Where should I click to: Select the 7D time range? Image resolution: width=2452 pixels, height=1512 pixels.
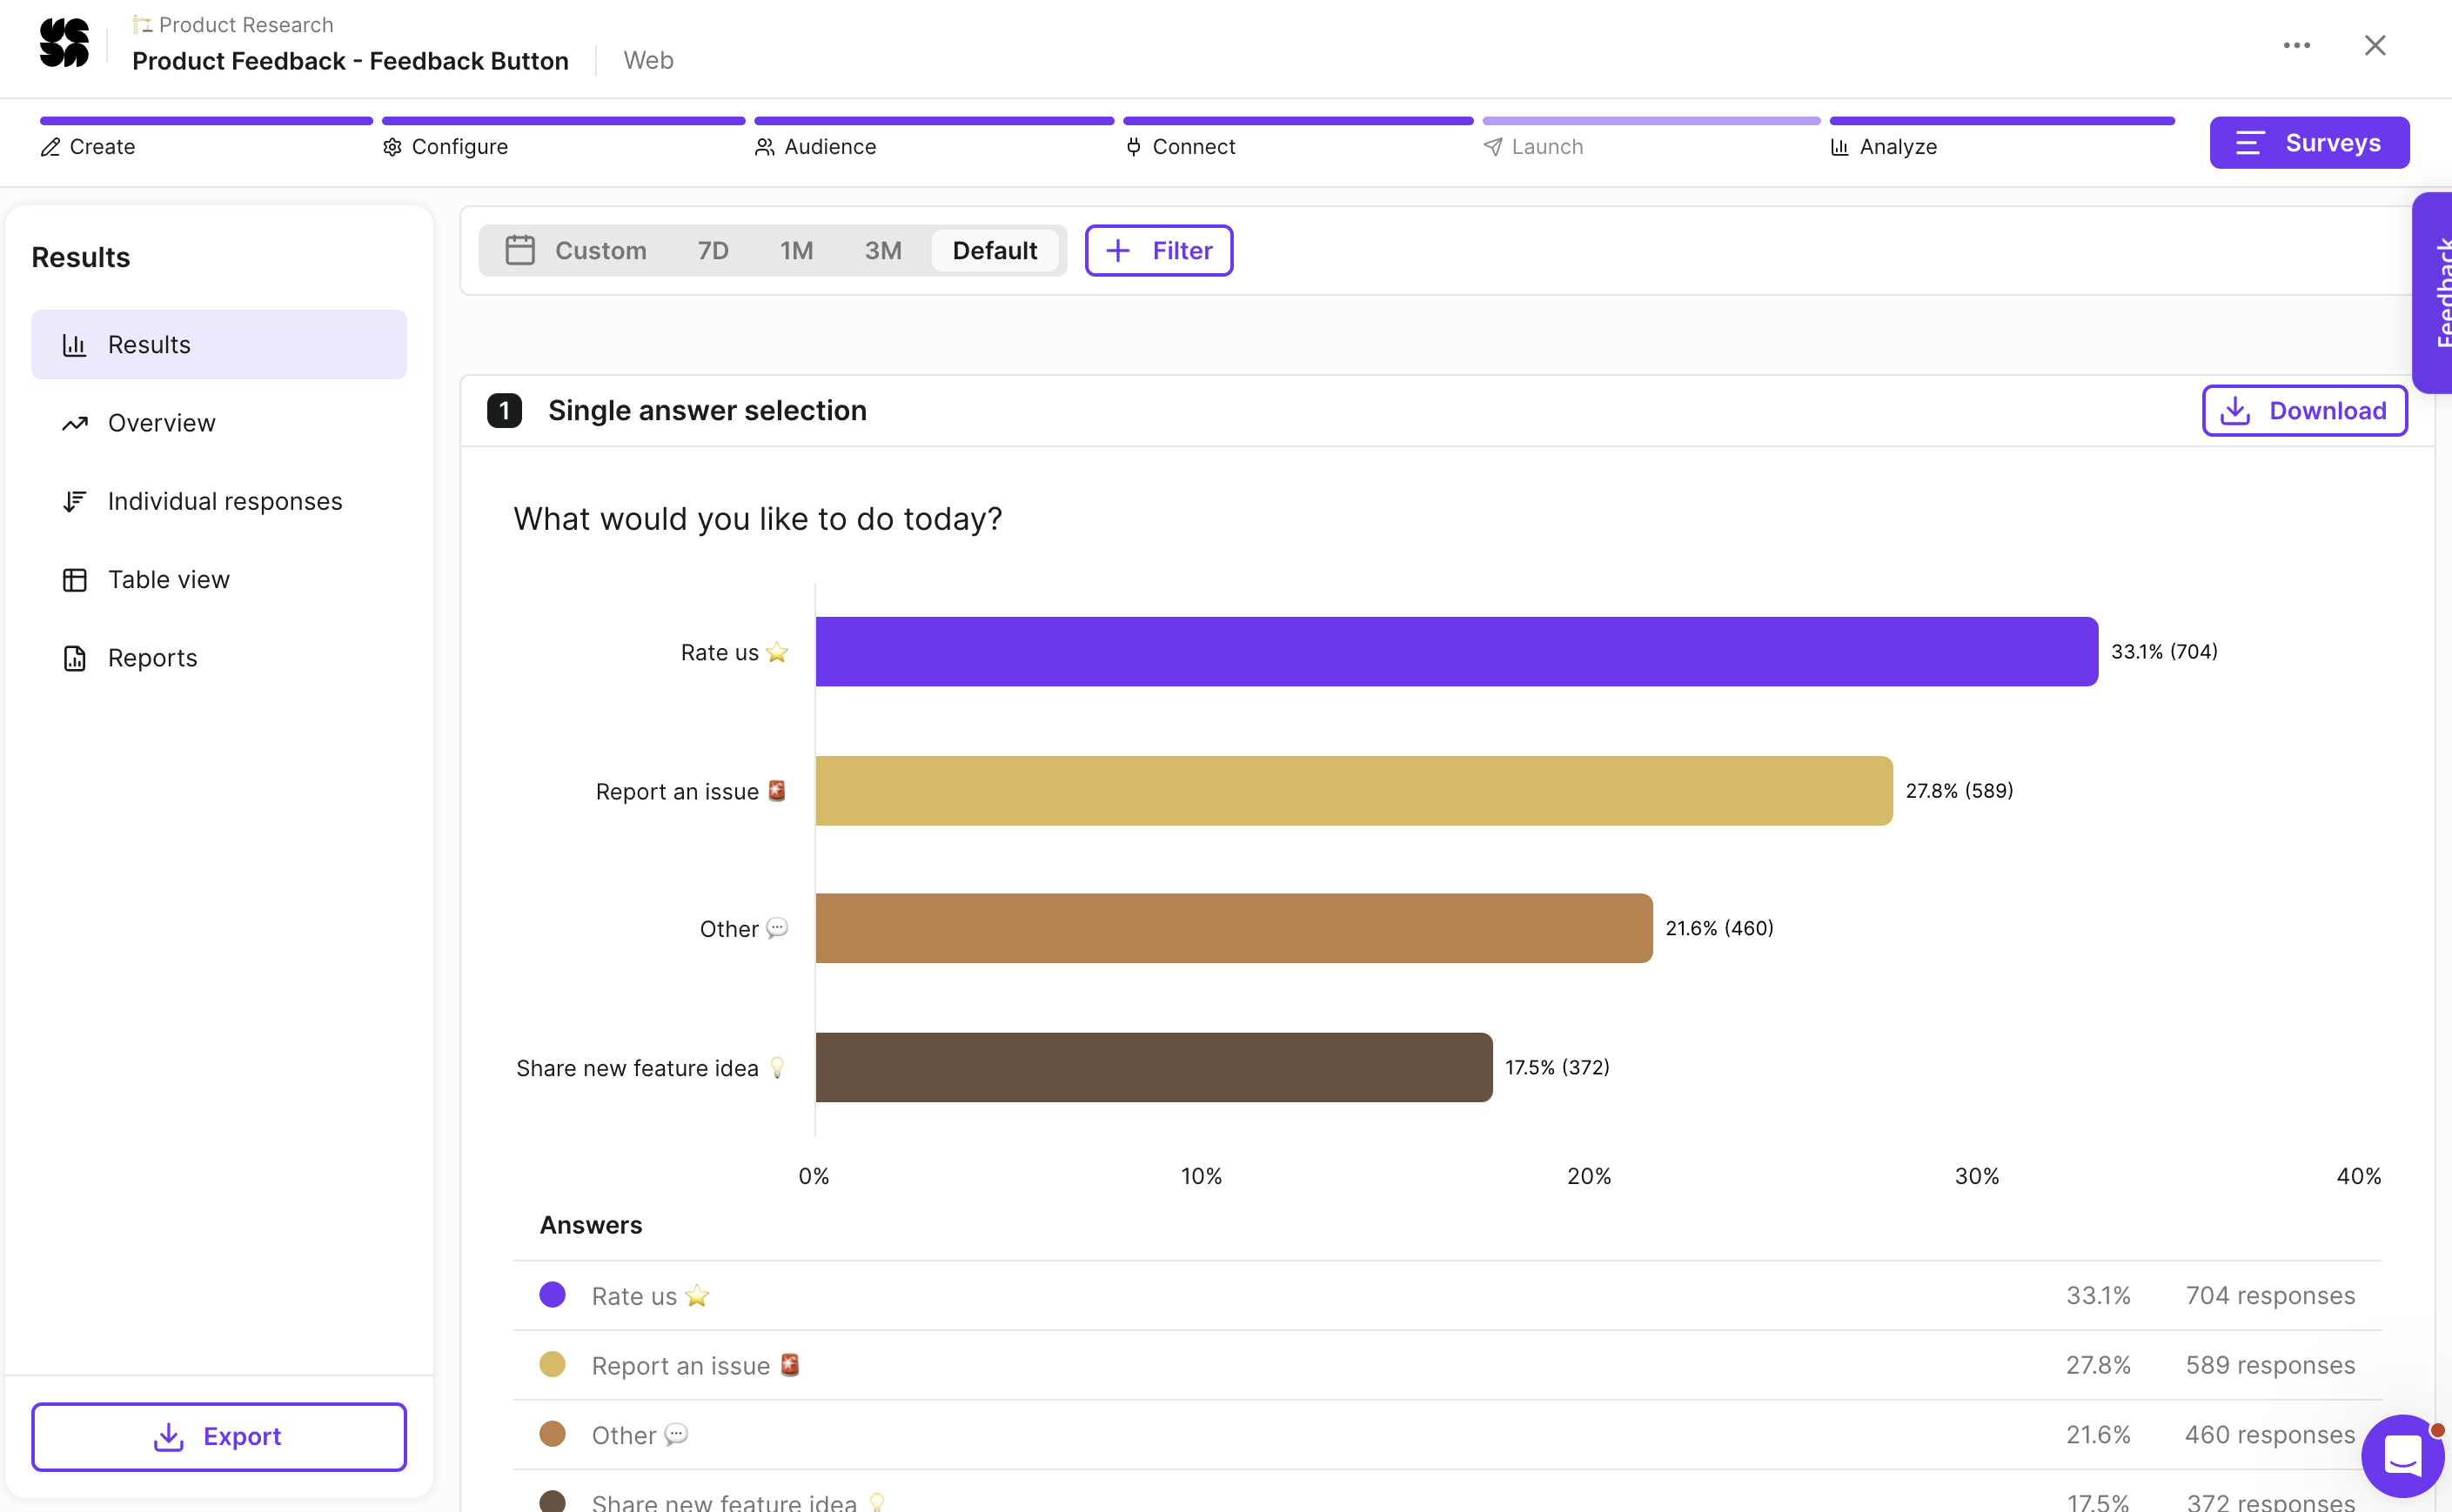713,251
